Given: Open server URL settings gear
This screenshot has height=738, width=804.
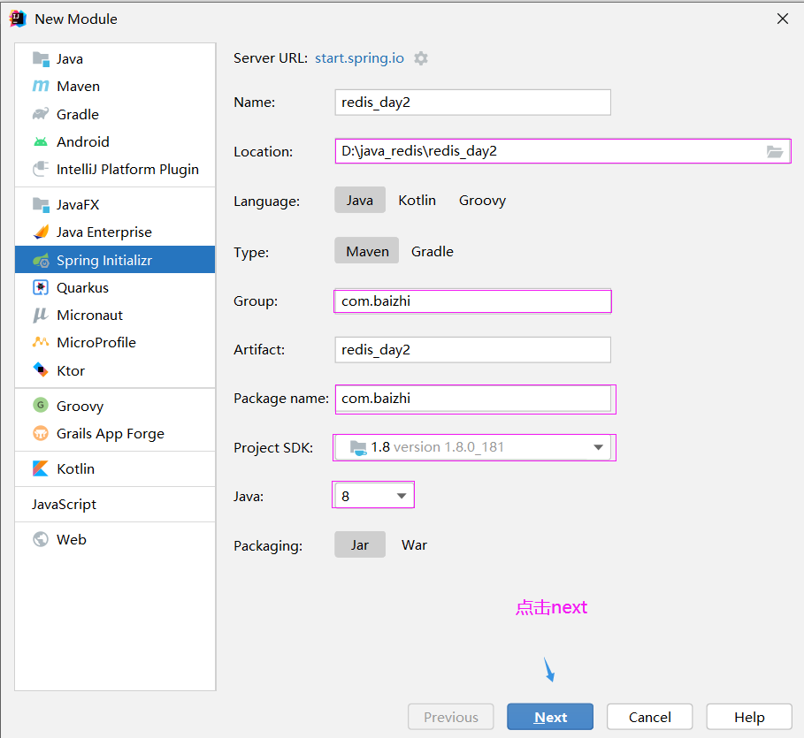Looking at the screenshot, I should coord(421,58).
